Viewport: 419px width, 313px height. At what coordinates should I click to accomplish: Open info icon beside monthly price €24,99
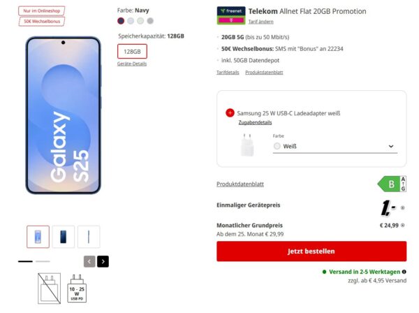click(x=403, y=226)
